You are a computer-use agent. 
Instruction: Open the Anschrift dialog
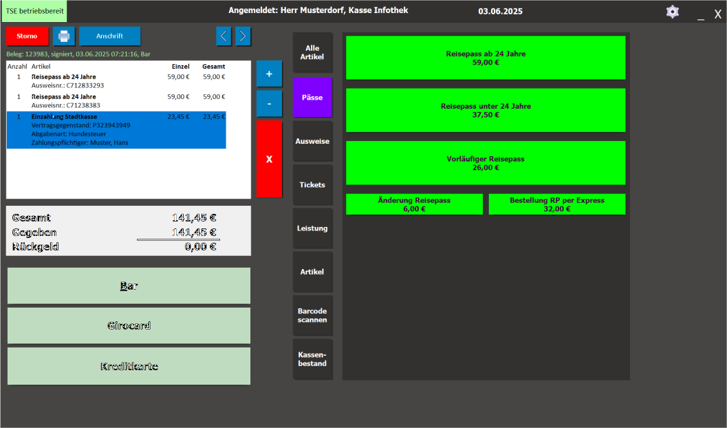[x=109, y=36]
